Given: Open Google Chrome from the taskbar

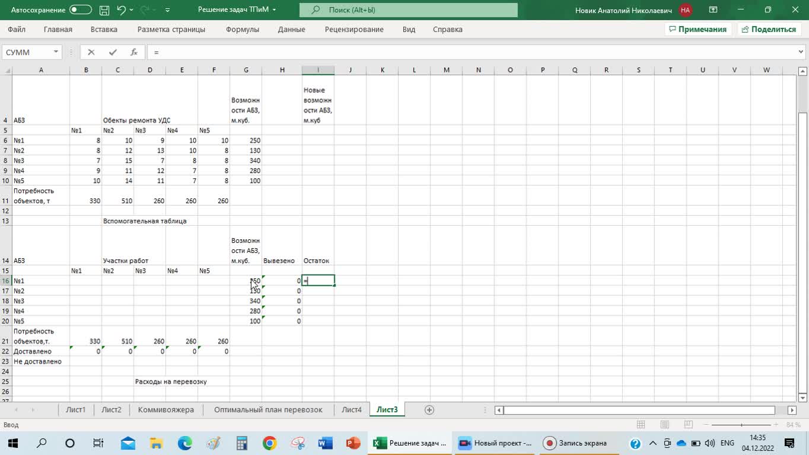Looking at the screenshot, I should (270, 443).
